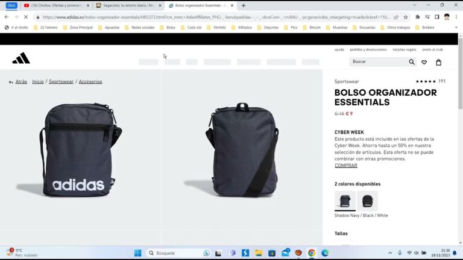Screen dimensions: 463x260
Task: Open the weather widget showing 11°C
Action: [22, 253]
